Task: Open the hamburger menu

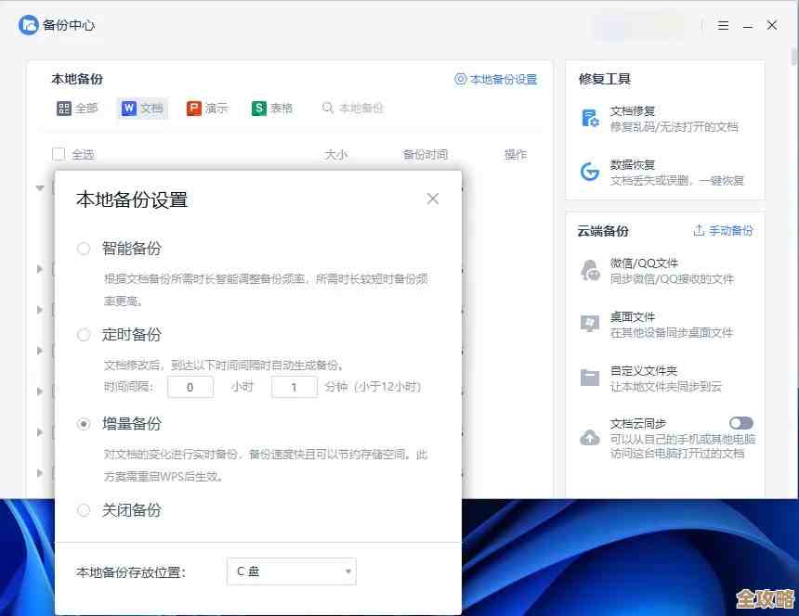Action: (x=723, y=25)
